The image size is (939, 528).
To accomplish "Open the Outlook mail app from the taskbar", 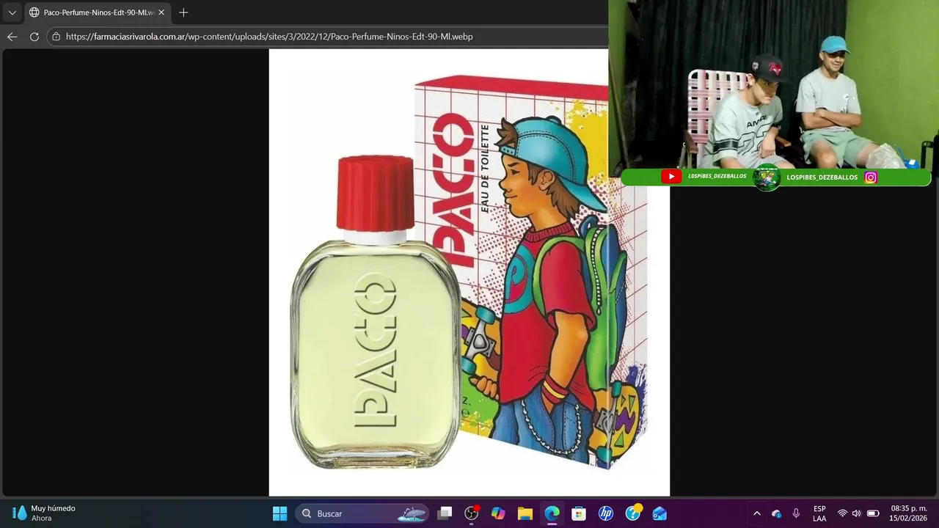I will (x=660, y=513).
